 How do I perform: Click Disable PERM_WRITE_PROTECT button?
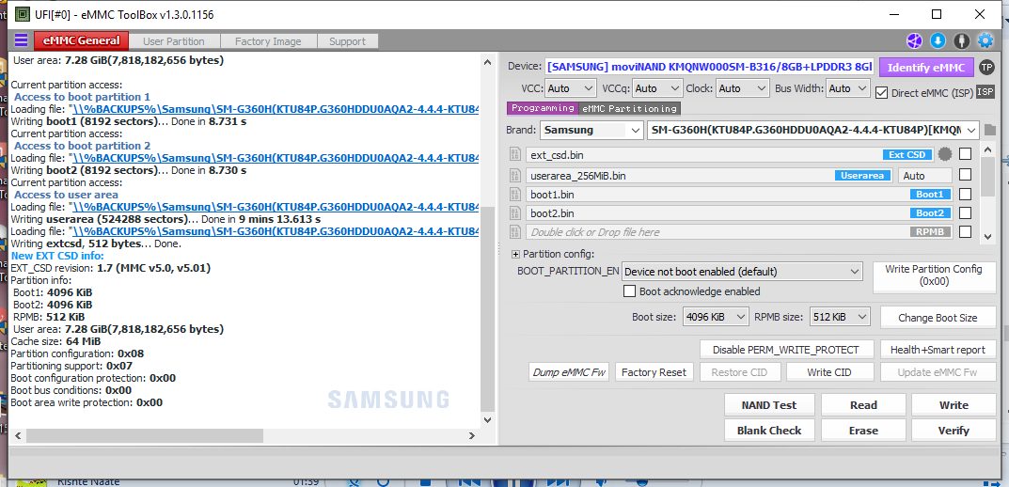pyautogui.click(x=786, y=350)
